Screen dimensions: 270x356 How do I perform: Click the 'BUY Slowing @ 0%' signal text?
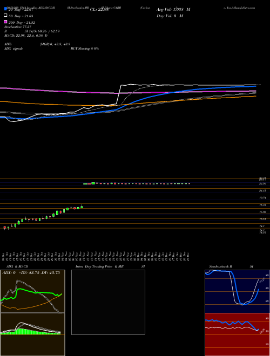coord(85,49)
